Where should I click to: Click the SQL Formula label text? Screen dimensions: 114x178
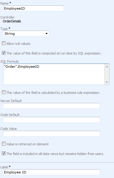9,61
